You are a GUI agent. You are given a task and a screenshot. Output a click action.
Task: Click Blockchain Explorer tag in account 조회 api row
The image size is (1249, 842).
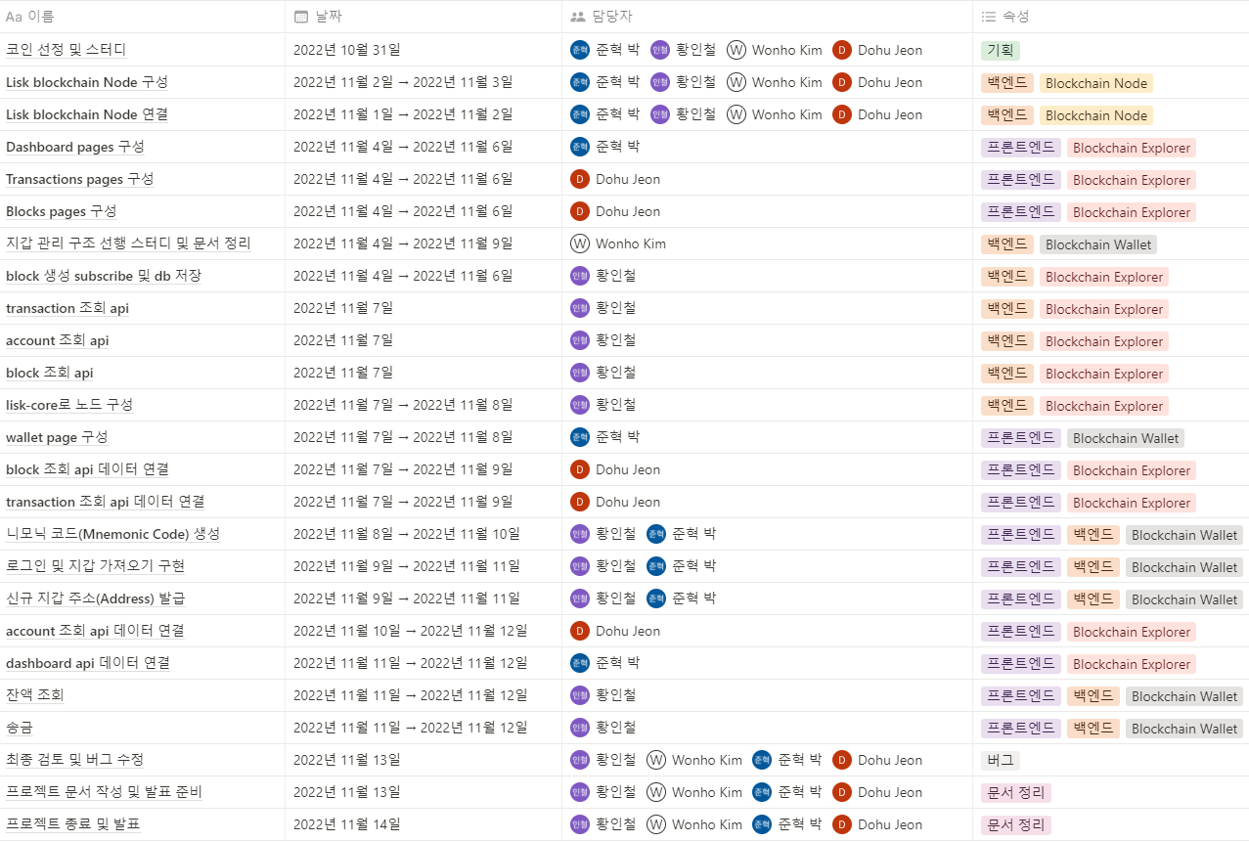pos(1104,341)
